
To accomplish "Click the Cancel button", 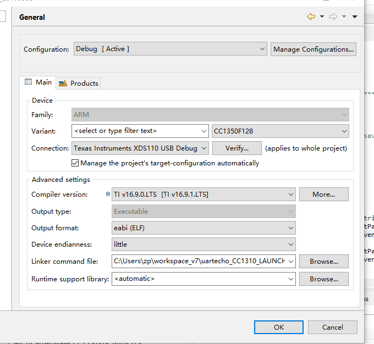I will click(x=333, y=328).
